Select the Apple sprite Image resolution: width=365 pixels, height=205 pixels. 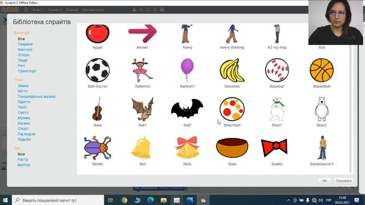[x=98, y=34]
